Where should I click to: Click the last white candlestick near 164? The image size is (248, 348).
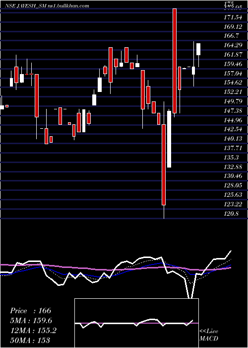(x=198, y=49)
